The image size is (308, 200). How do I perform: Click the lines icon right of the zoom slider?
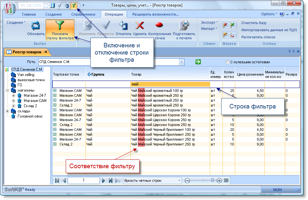click(226, 181)
